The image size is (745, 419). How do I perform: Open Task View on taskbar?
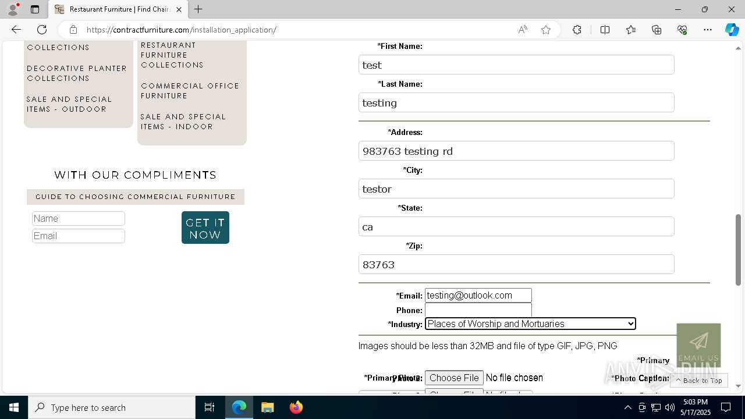pos(210,407)
